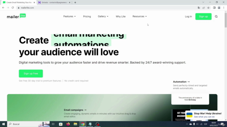Click the volume tray icon
The width and height of the screenshot is (227, 127).
[x=198, y=124]
